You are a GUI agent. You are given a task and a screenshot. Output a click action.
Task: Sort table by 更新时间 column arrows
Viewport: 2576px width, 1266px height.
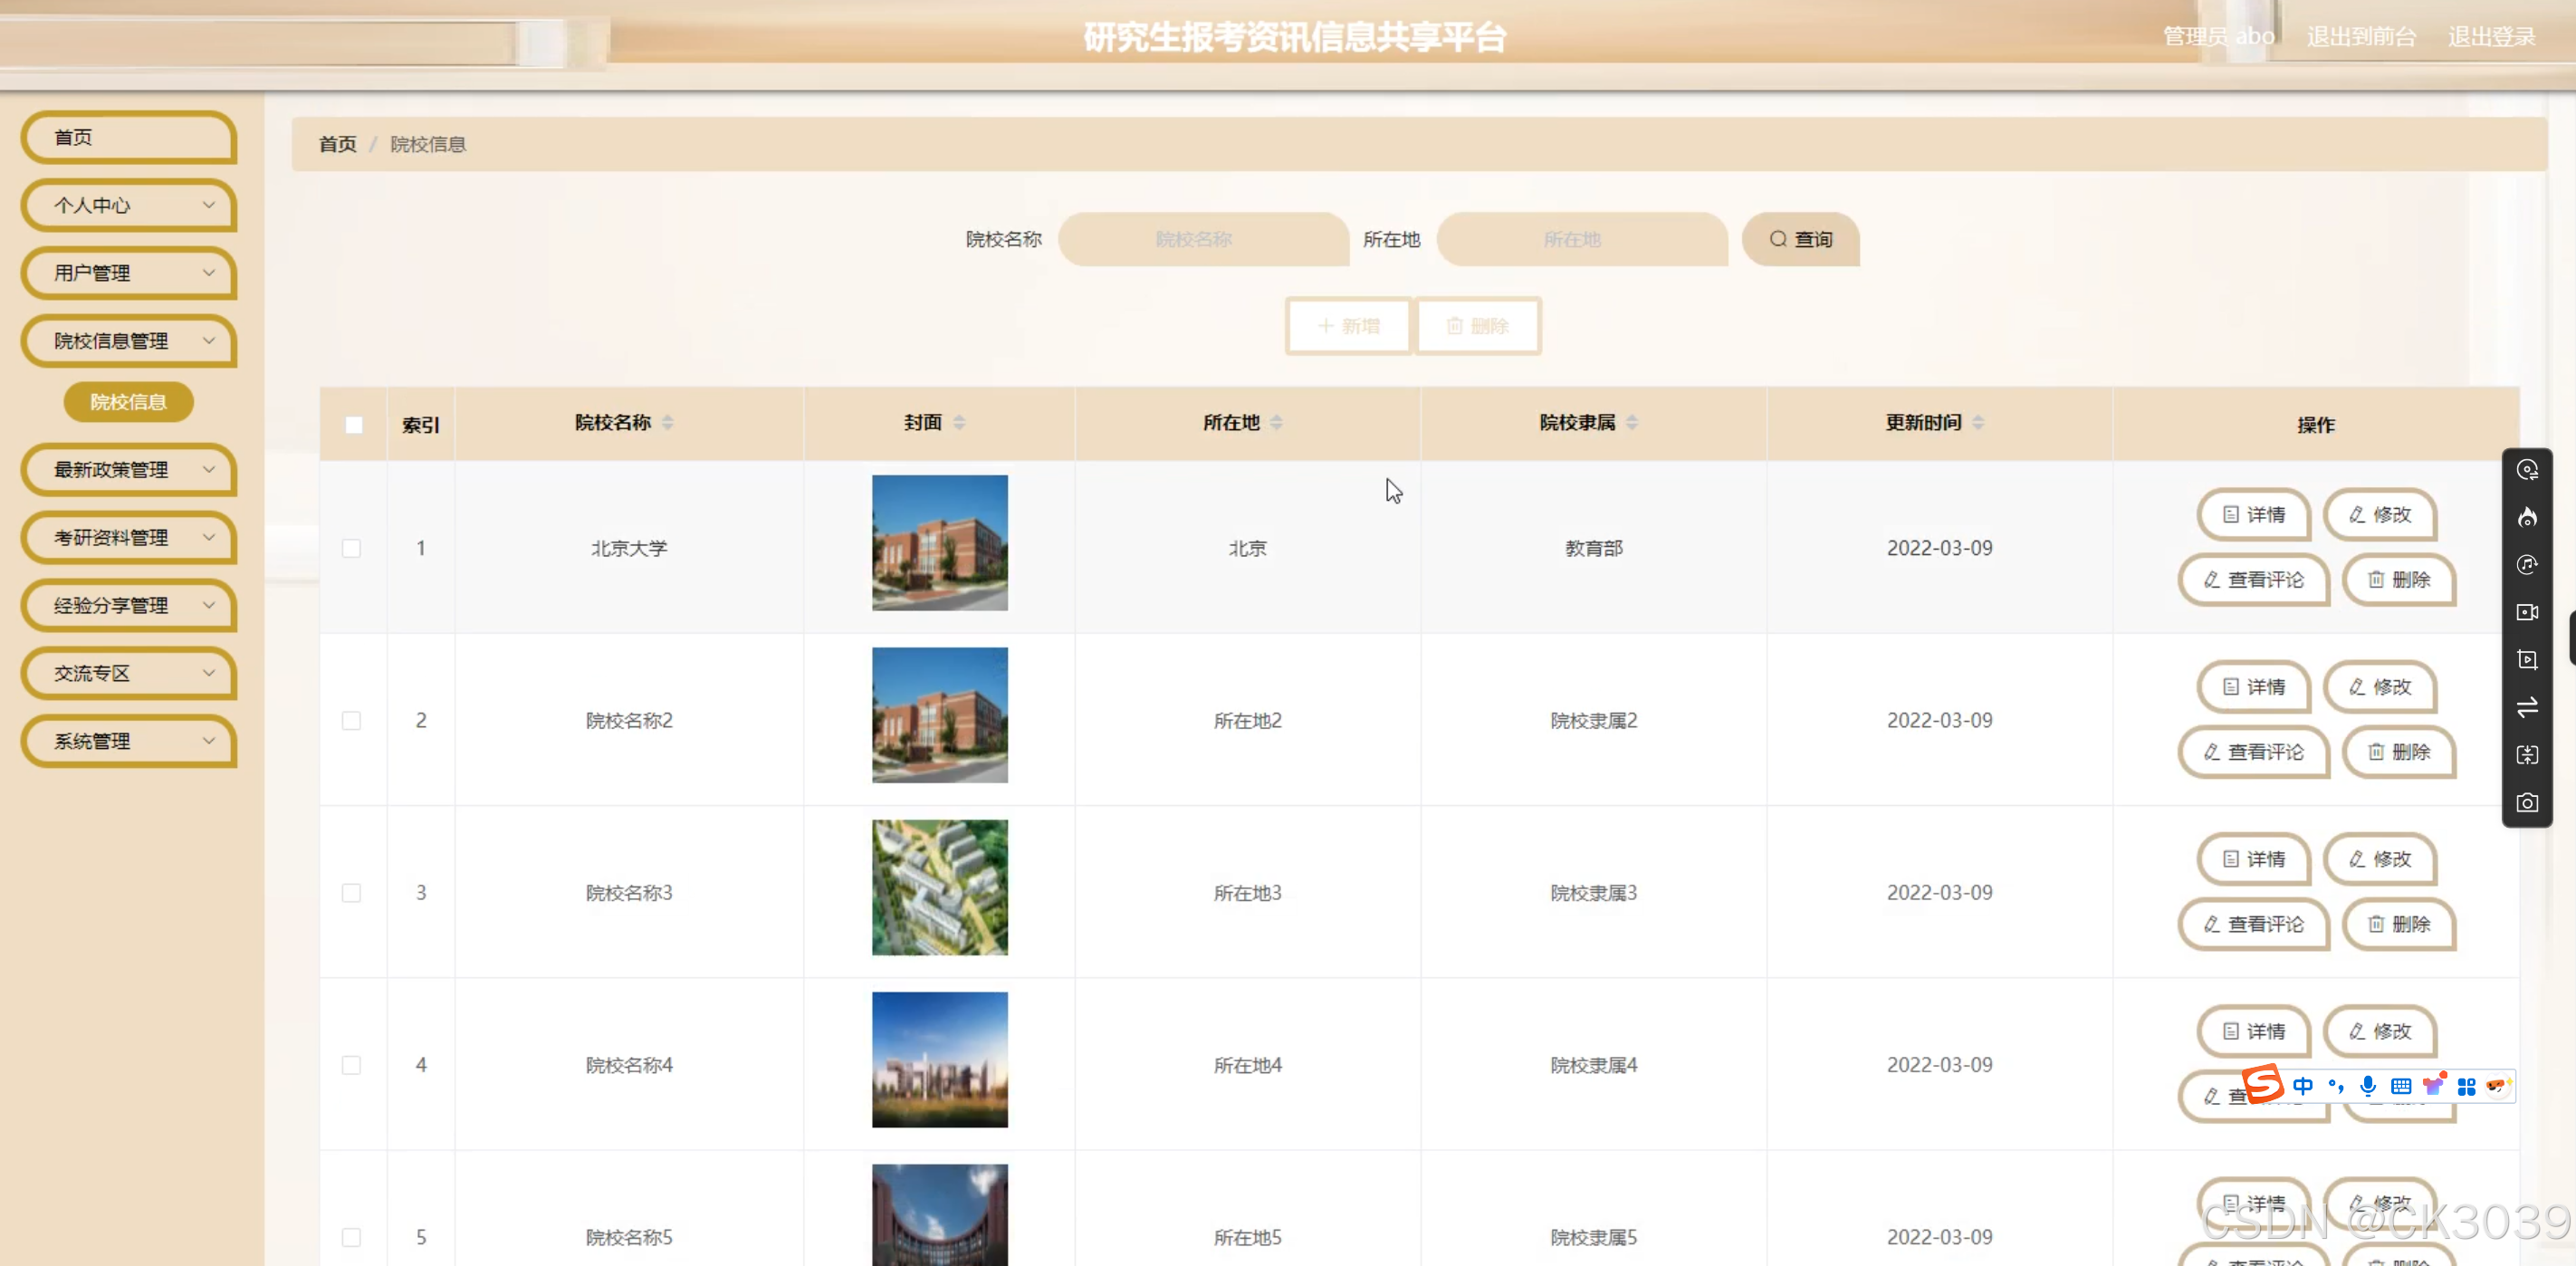1978,423
